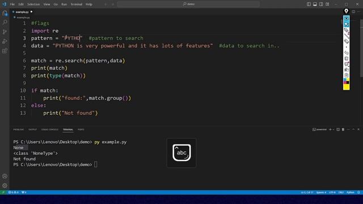This screenshot has height=204, width=363.
Task: Click the lightbulb icon above annotation toolbar
Action: pyautogui.click(x=347, y=11)
